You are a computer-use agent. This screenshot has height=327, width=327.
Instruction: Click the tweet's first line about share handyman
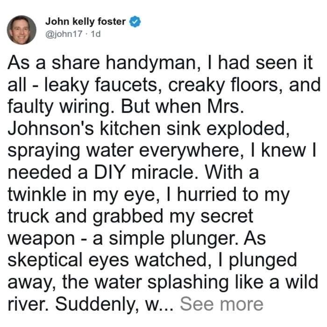[160, 63]
